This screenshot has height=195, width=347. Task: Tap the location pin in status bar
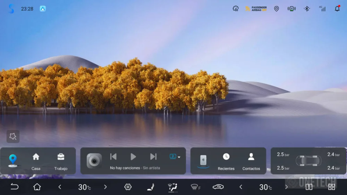(276, 9)
